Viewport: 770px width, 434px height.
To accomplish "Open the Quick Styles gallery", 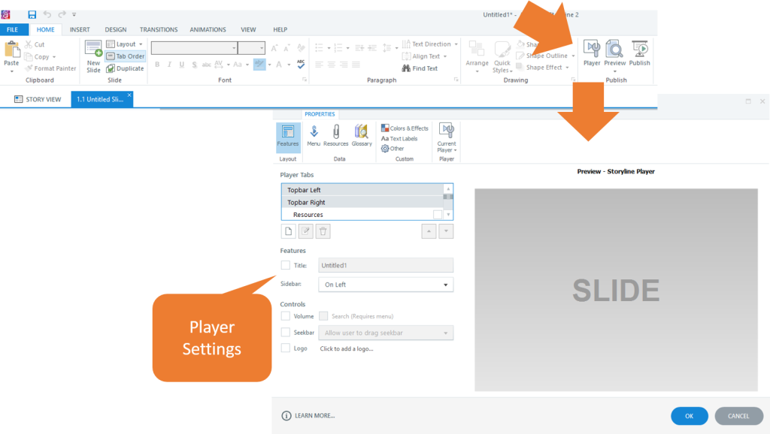I will [x=502, y=57].
